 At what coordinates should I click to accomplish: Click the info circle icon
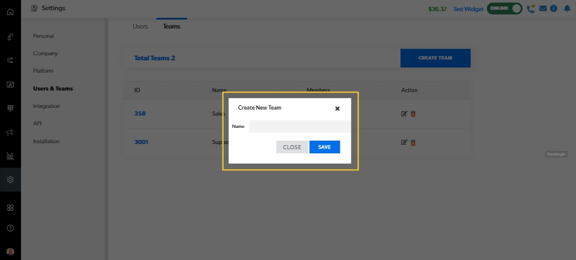[x=553, y=8]
